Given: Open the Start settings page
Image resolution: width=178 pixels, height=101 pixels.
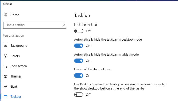Looking at the screenshot, I should (14, 86).
